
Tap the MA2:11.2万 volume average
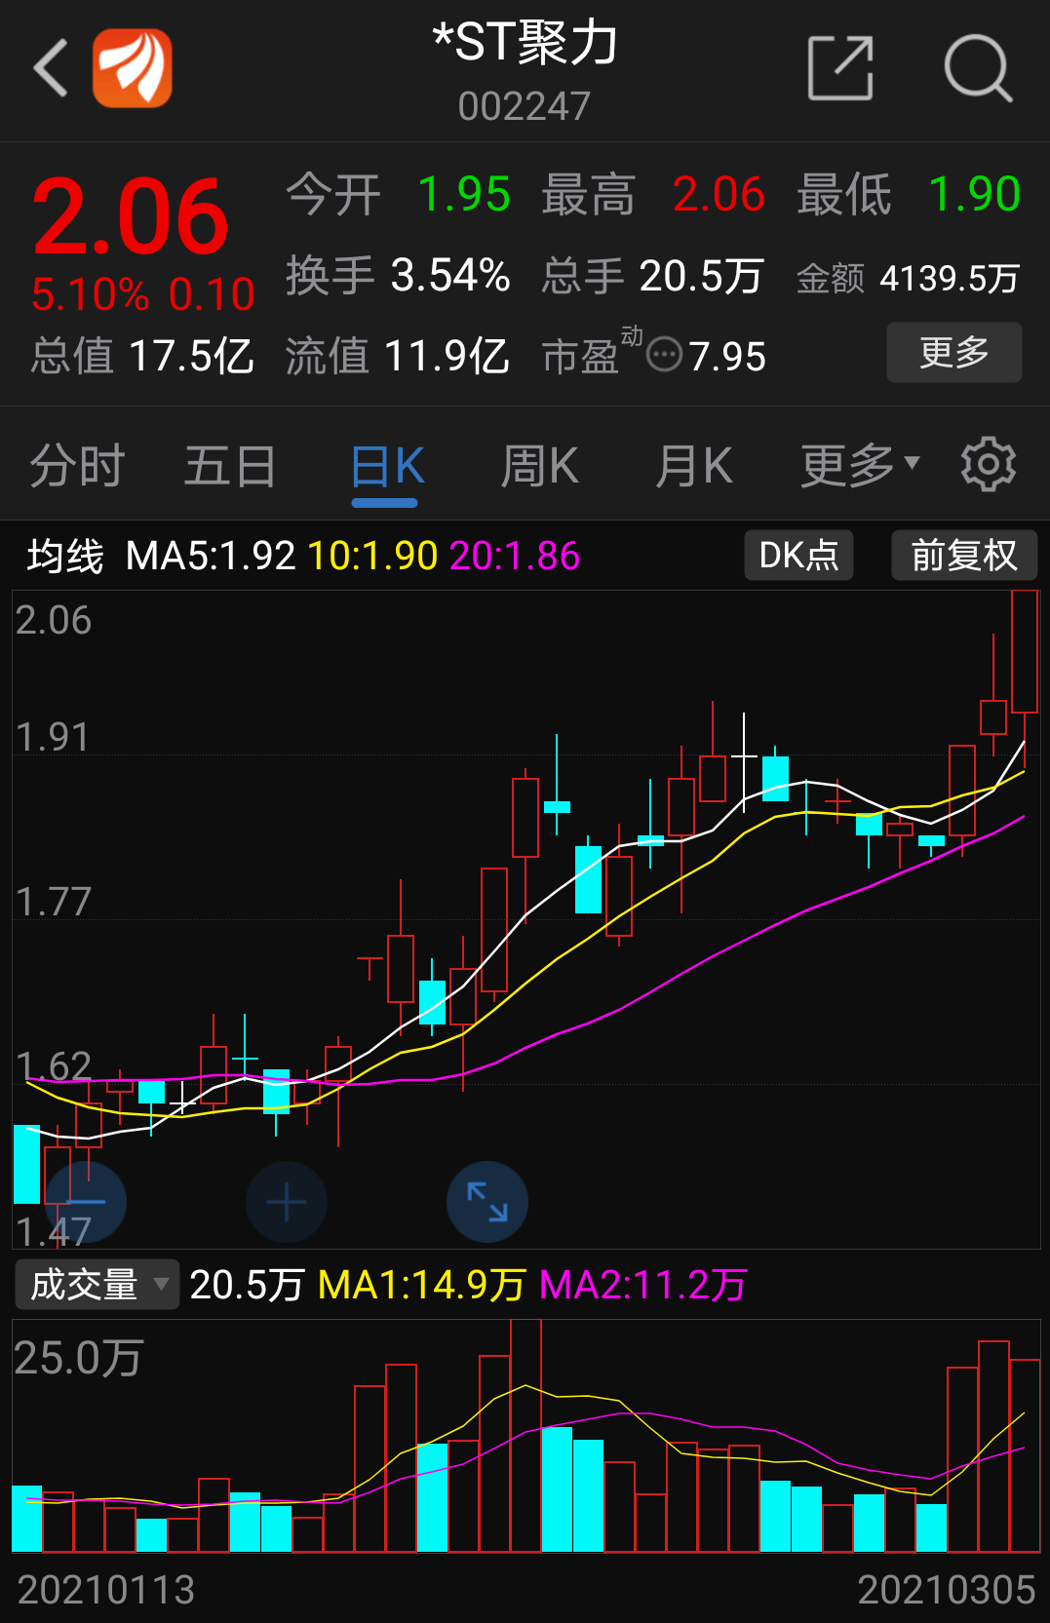643,1285
